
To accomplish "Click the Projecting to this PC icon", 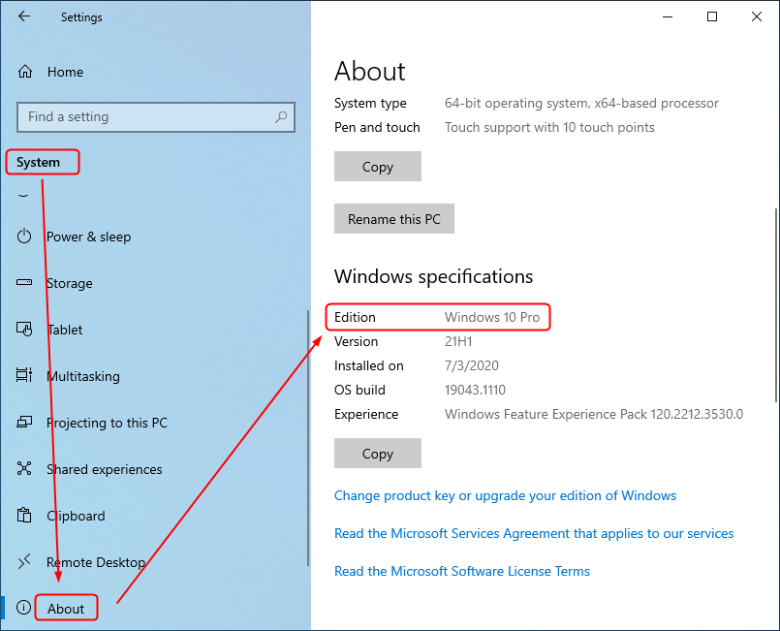I will point(24,422).
